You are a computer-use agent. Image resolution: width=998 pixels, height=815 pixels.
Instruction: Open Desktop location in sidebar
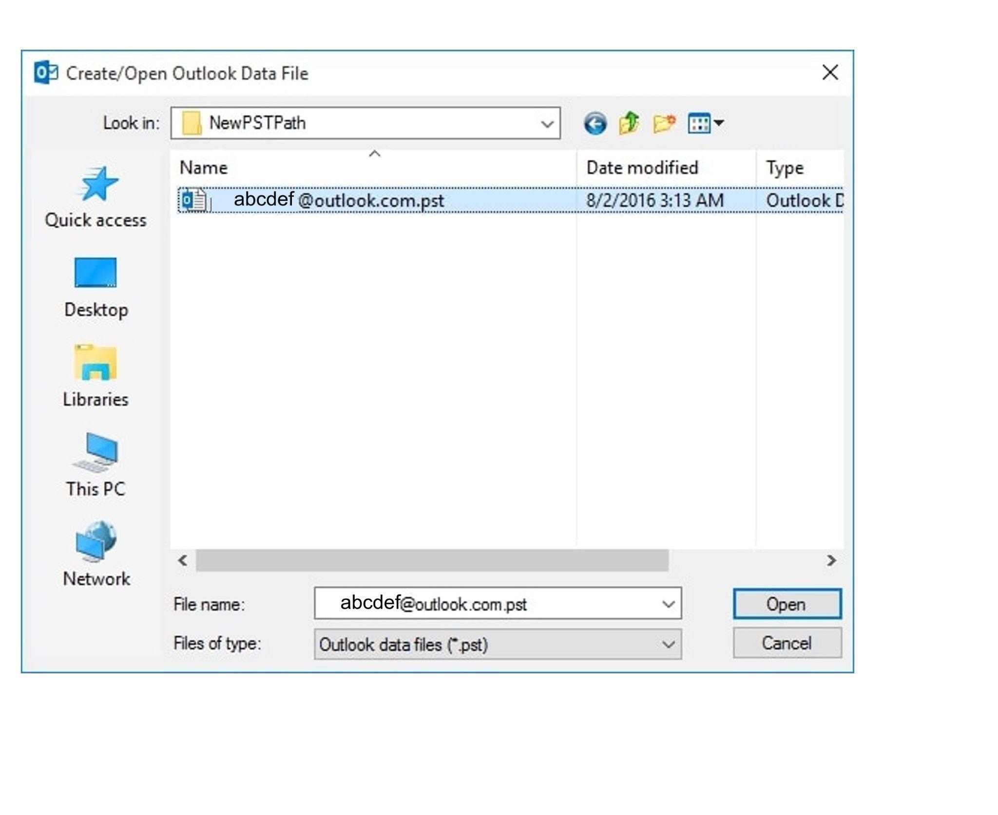96,288
